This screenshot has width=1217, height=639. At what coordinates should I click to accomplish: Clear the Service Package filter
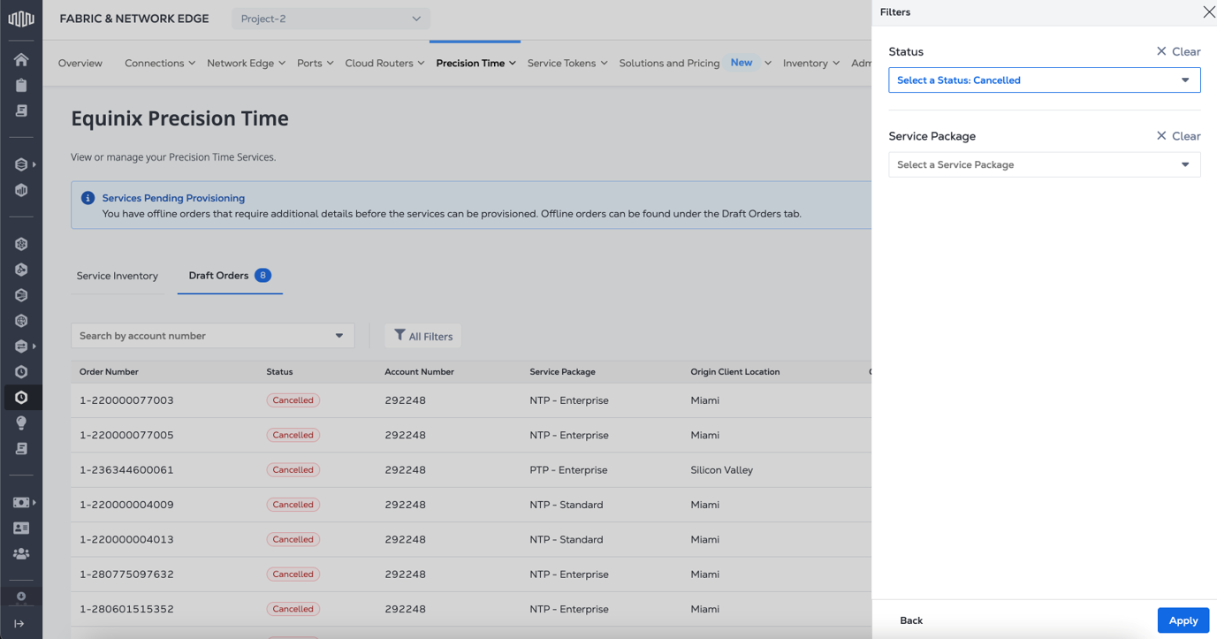1178,136
